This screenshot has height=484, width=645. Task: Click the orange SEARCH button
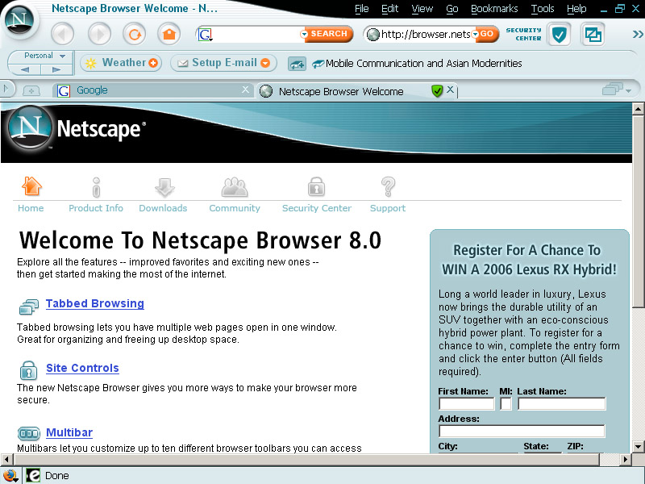coord(327,34)
